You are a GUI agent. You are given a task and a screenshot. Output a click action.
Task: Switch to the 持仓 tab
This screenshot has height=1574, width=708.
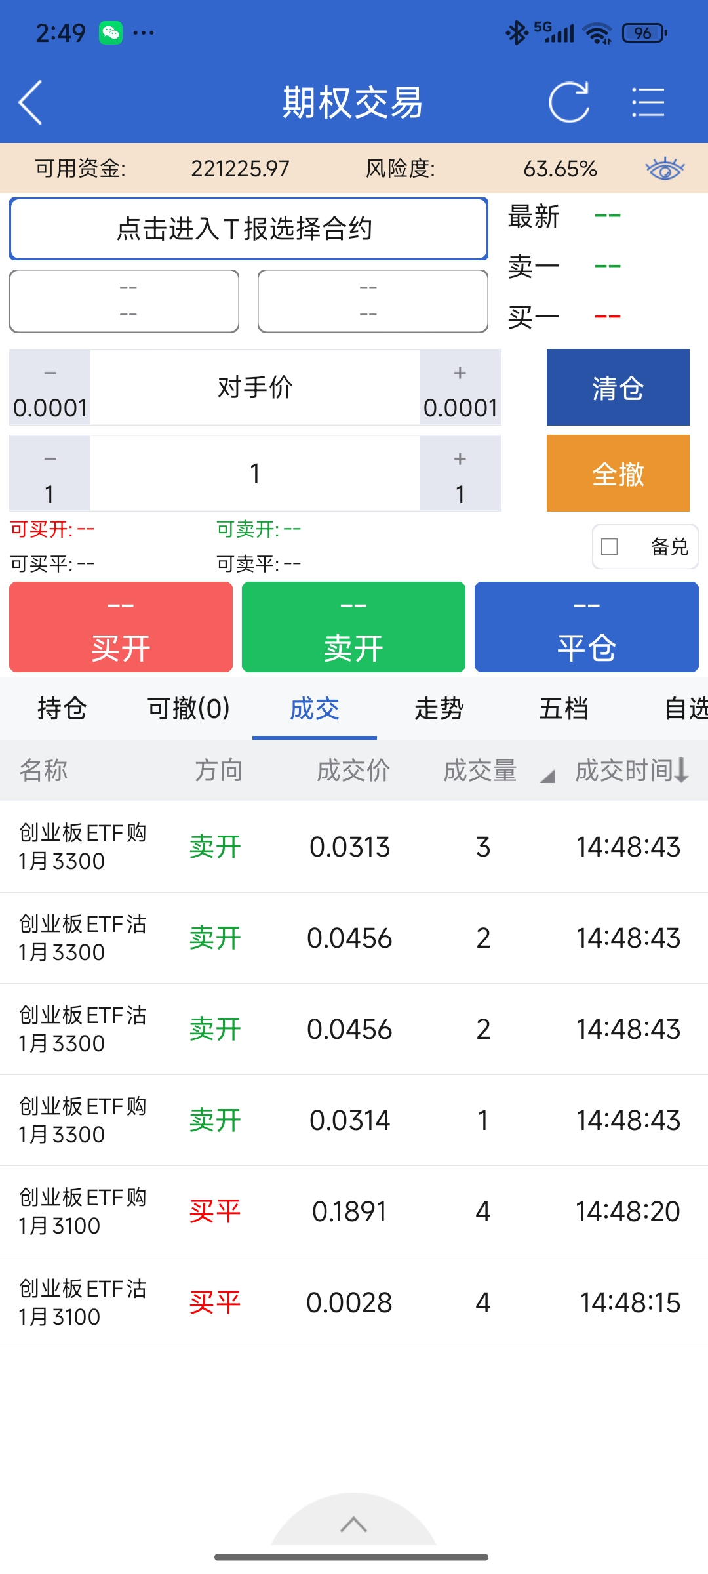(62, 708)
